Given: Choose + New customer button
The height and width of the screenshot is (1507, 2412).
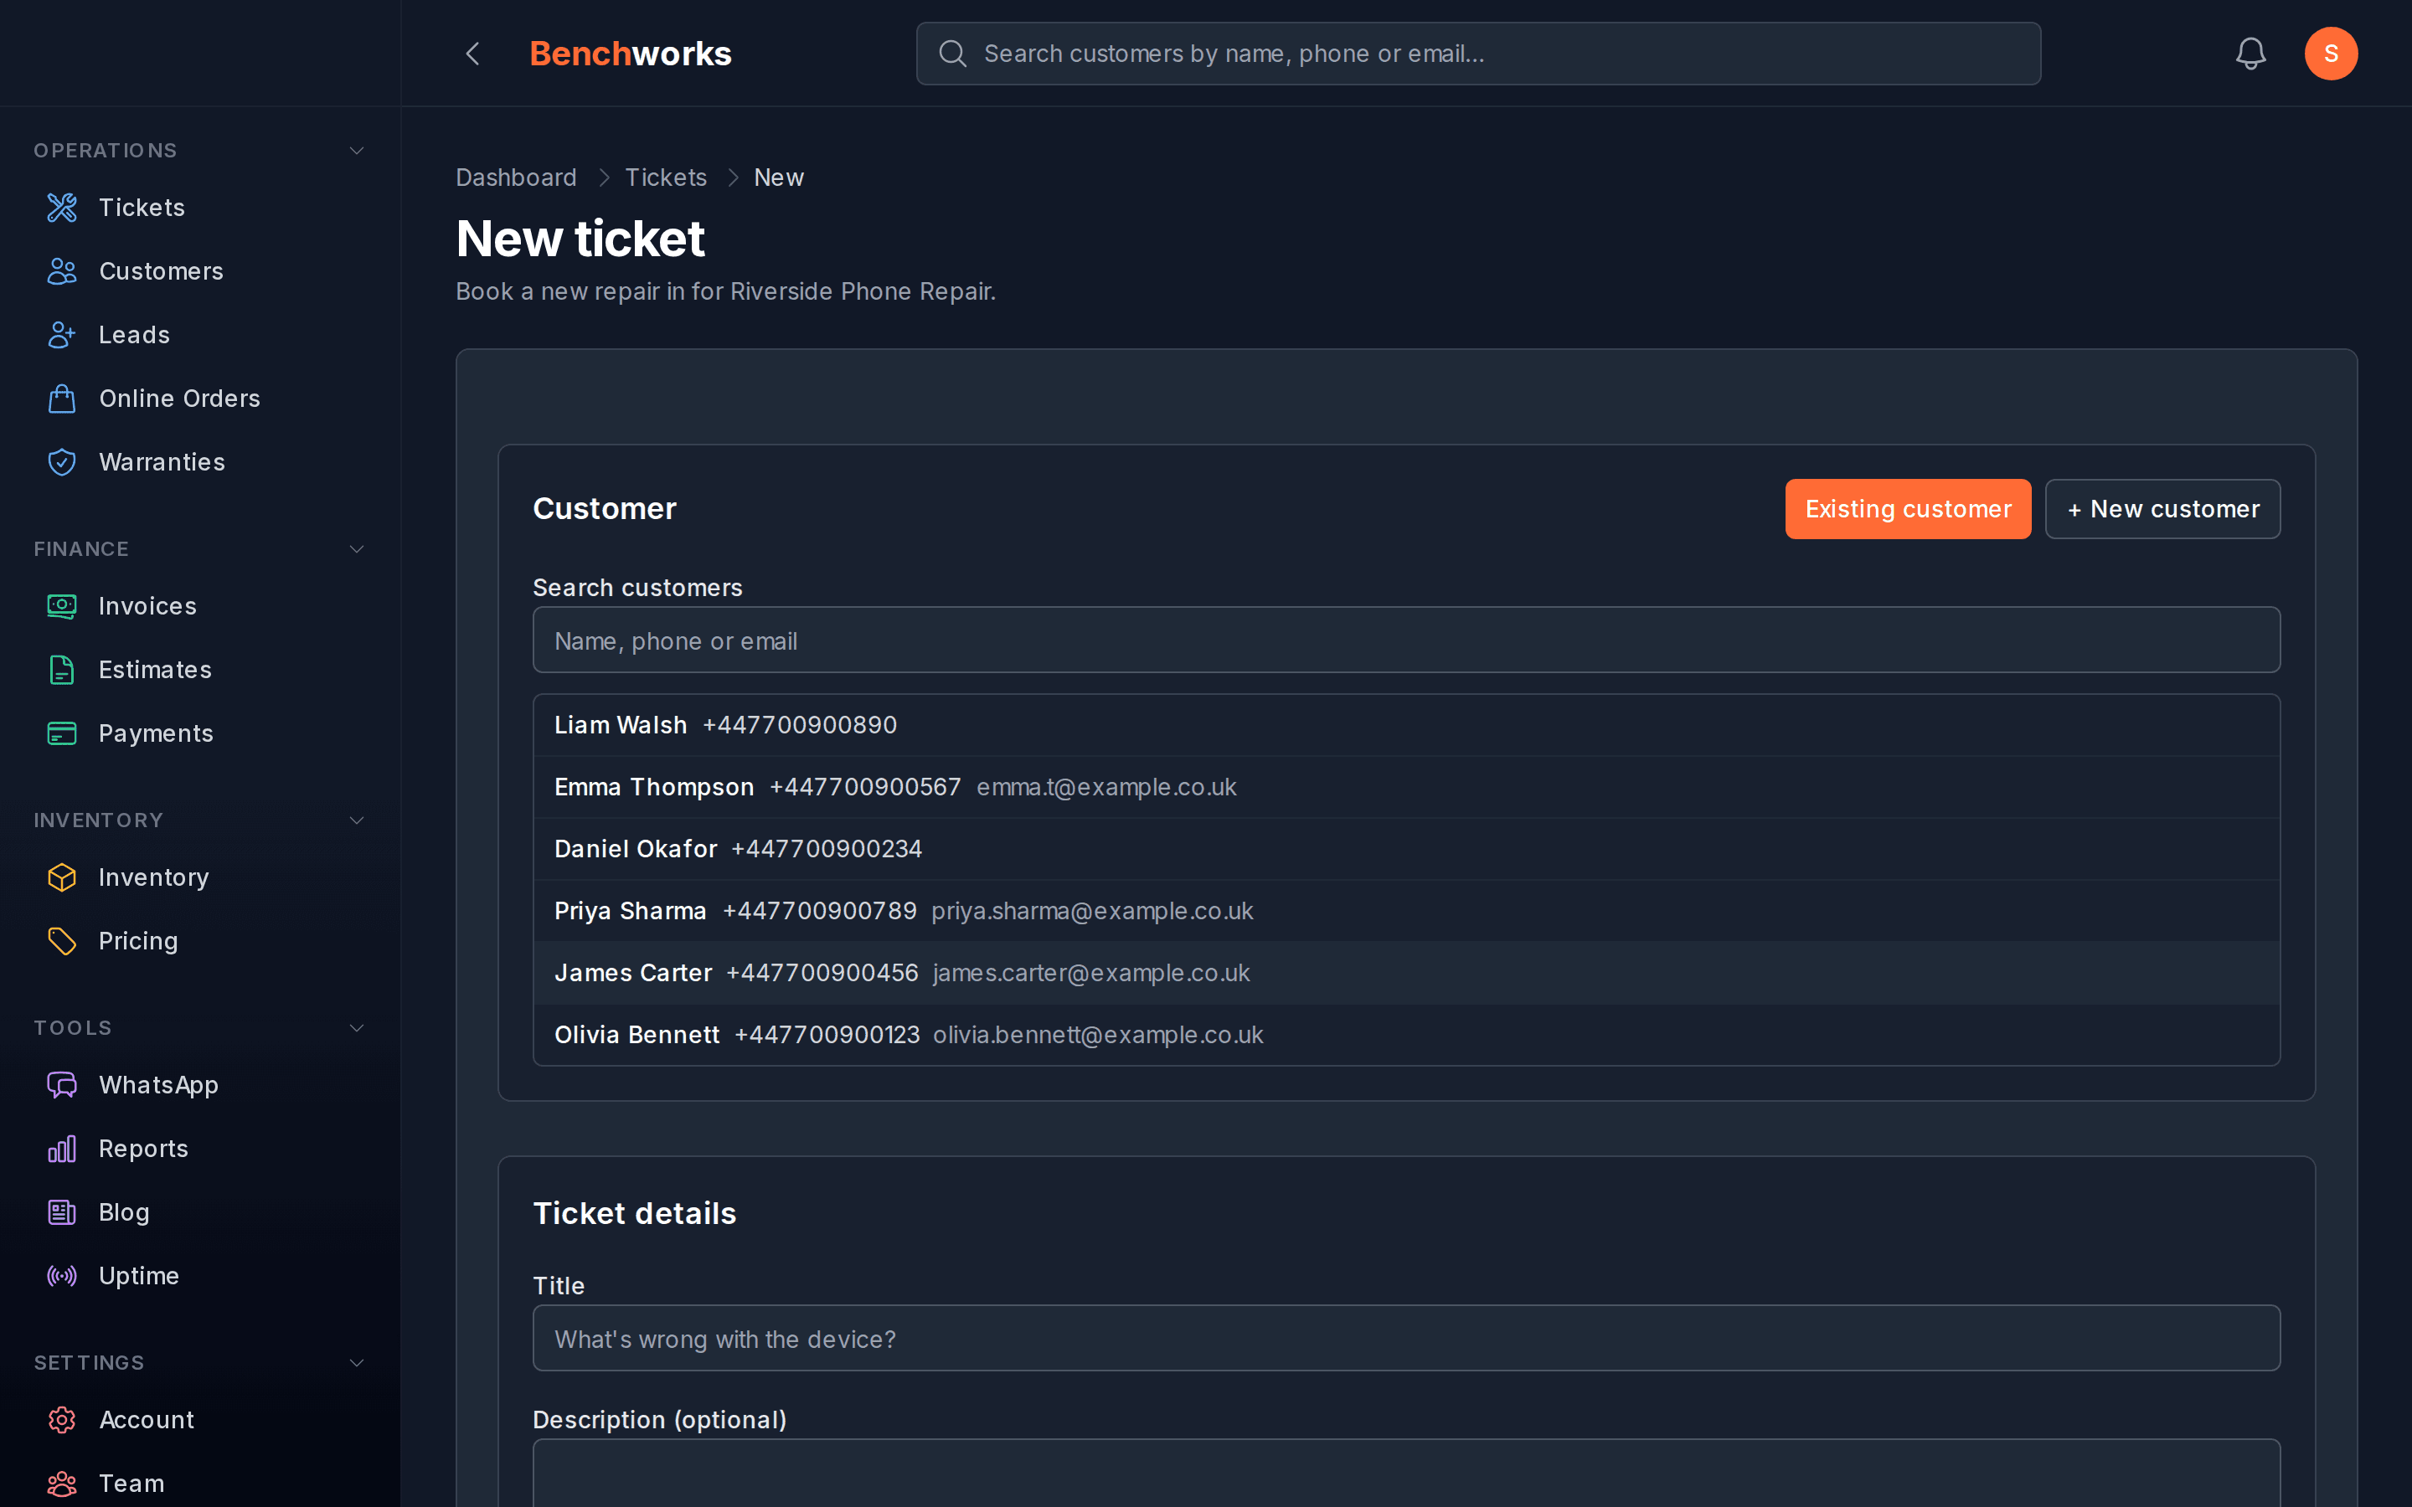Looking at the screenshot, I should pos(2162,509).
